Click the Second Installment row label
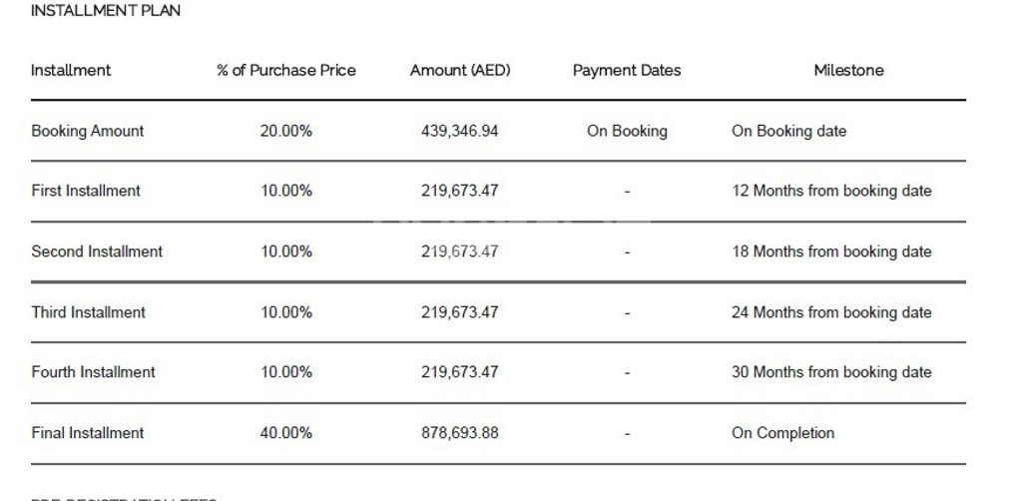Viewport: 1022px width, 501px height. tap(97, 251)
